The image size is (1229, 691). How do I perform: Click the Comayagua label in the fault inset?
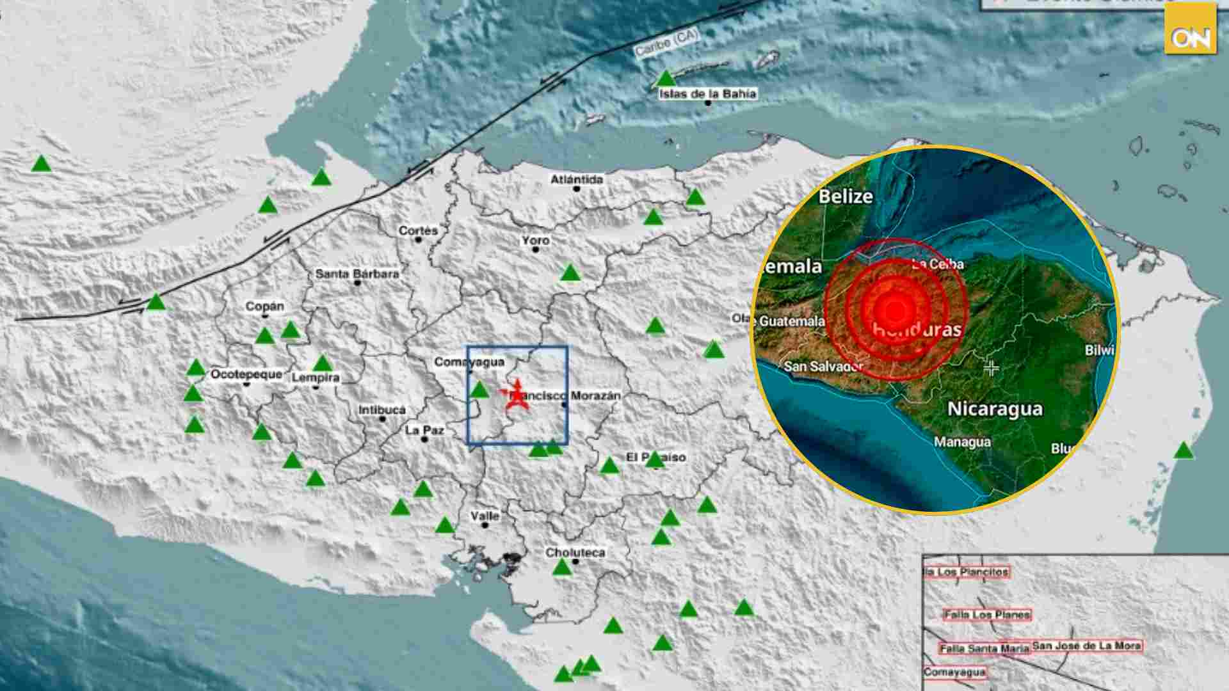click(955, 672)
